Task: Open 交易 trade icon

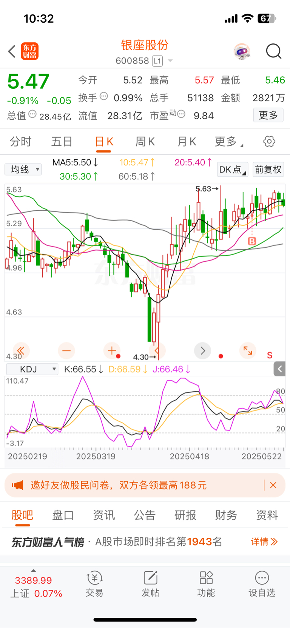Action: pos(94,584)
